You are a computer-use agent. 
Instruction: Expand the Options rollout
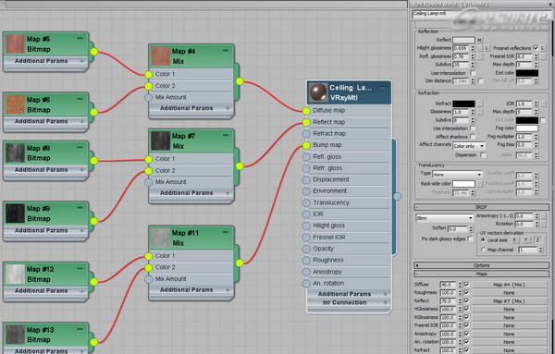[481, 265]
